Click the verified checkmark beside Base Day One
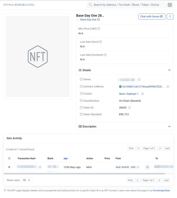Image resolution: width=177 pixels, height=198 pixels. [98, 20]
